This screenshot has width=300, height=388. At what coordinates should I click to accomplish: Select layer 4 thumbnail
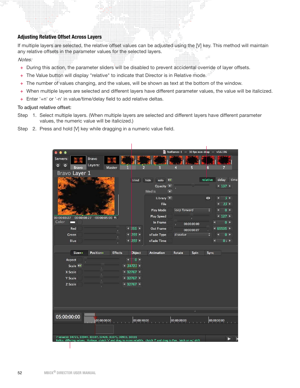pos(176,162)
